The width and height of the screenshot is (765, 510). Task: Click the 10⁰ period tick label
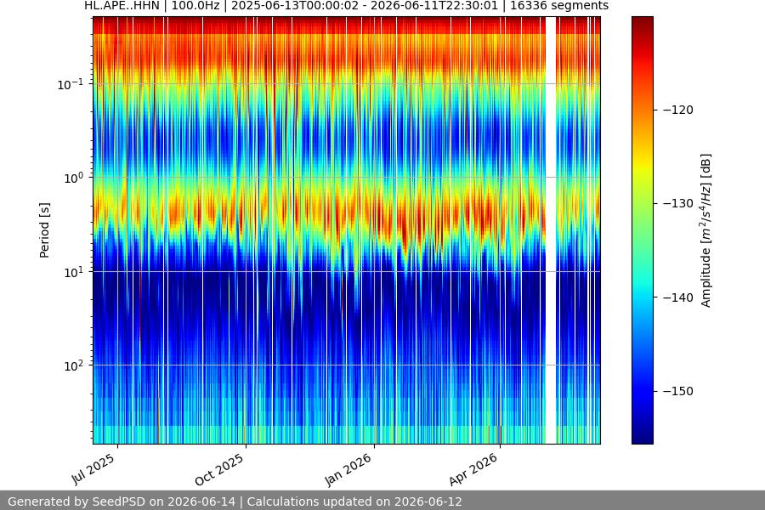74,178
